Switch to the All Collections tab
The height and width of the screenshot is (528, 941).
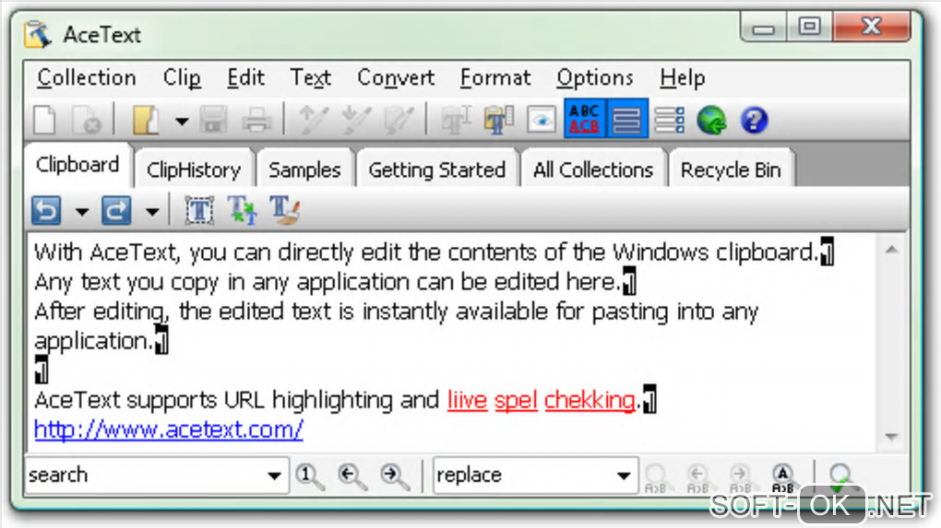click(x=593, y=170)
